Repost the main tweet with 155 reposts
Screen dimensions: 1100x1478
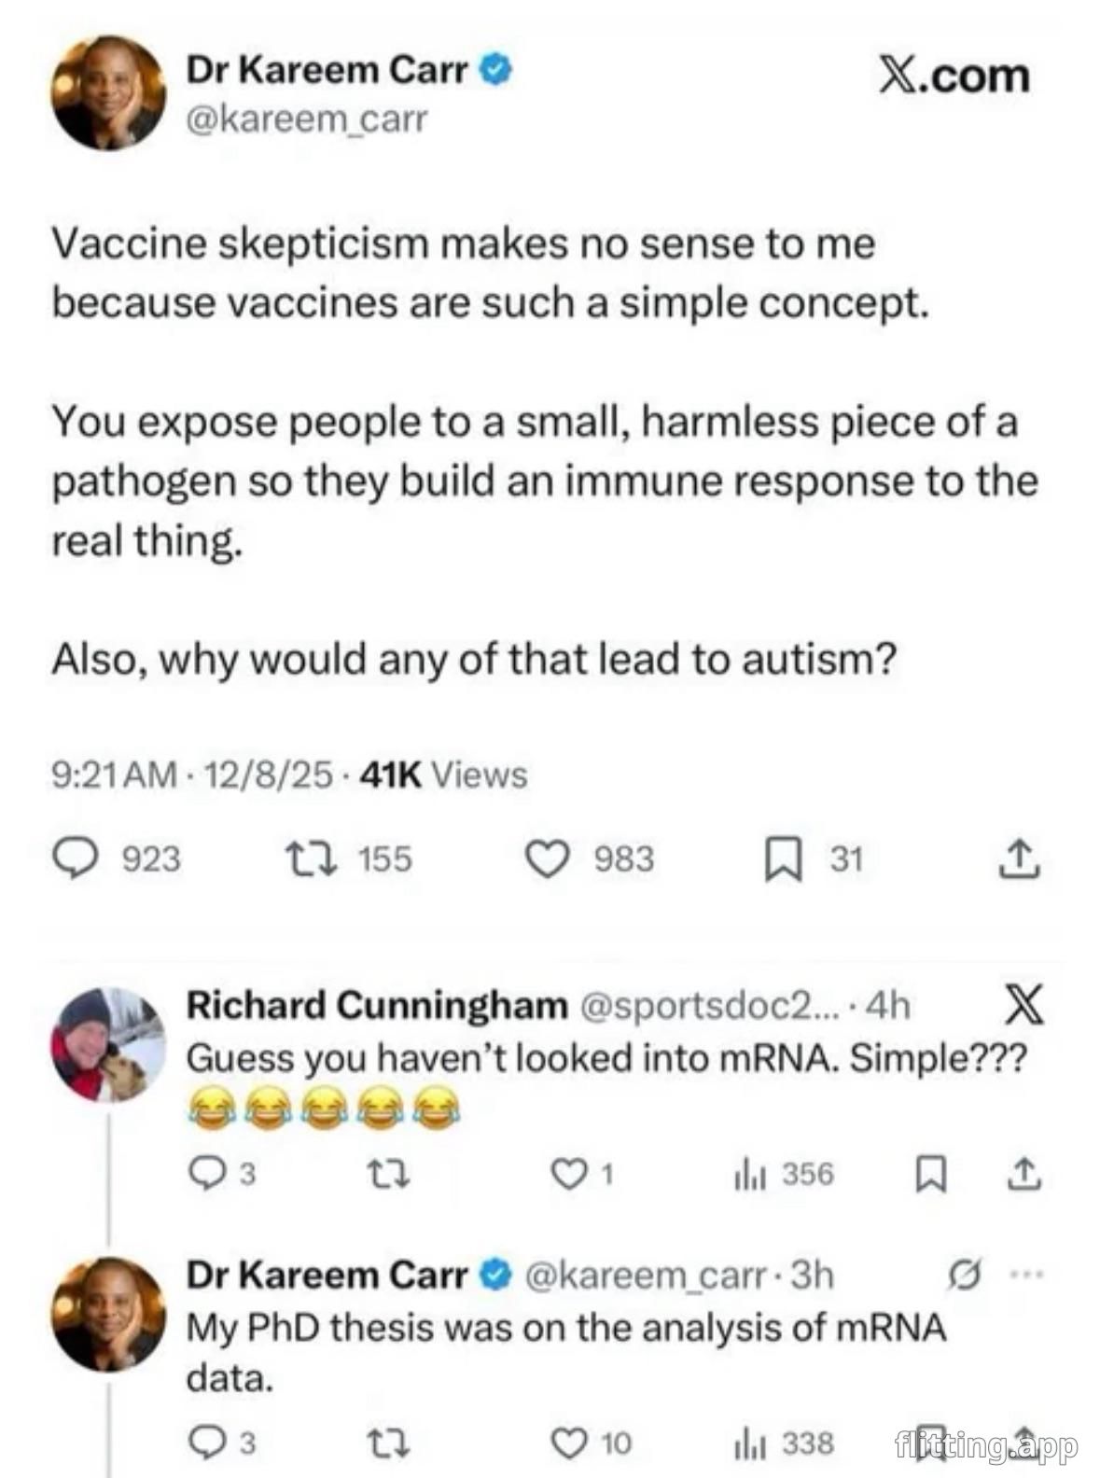click(308, 859)
